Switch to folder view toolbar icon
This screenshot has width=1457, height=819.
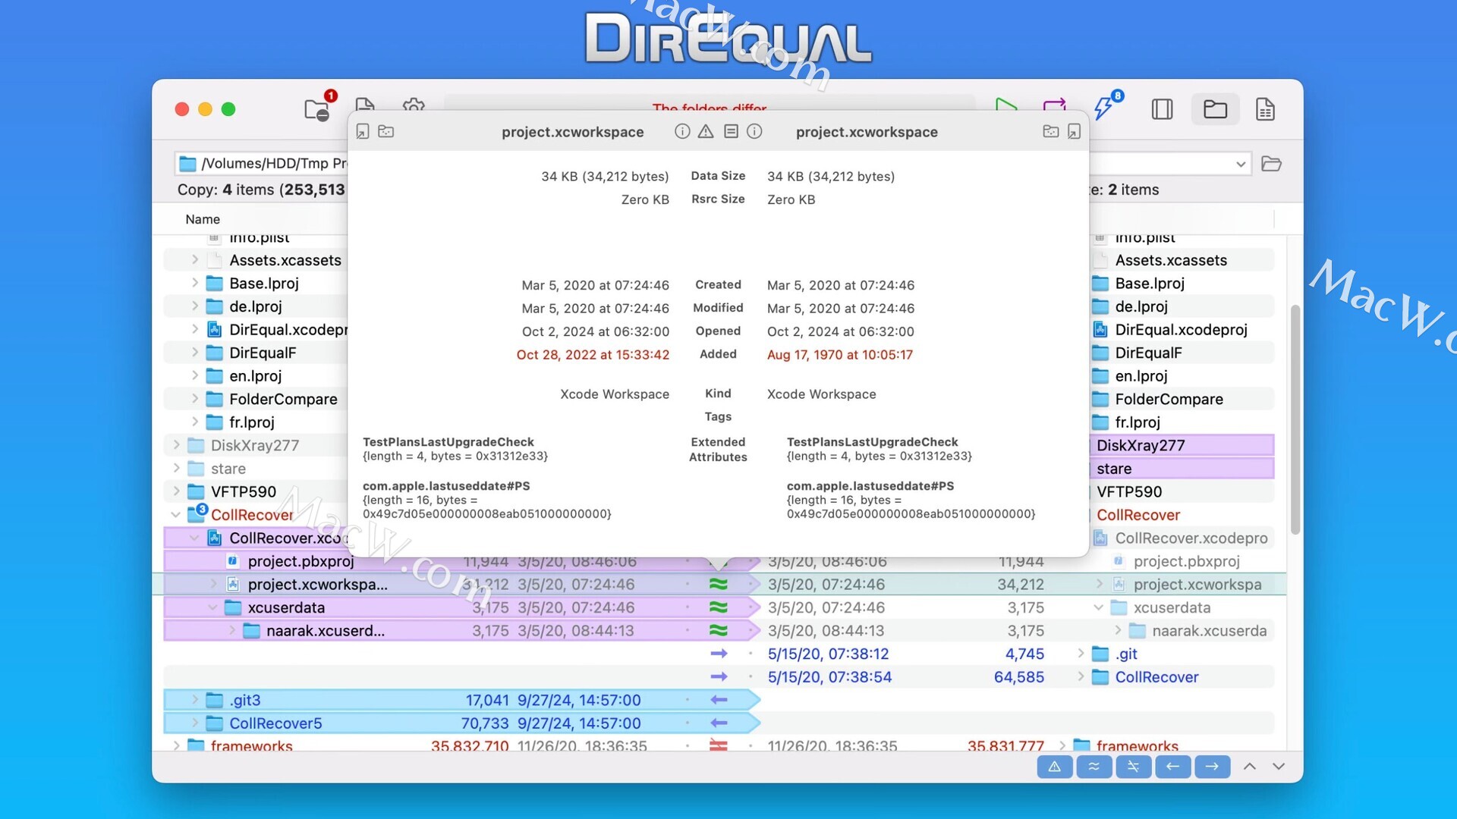click(x=1215, y=109)
